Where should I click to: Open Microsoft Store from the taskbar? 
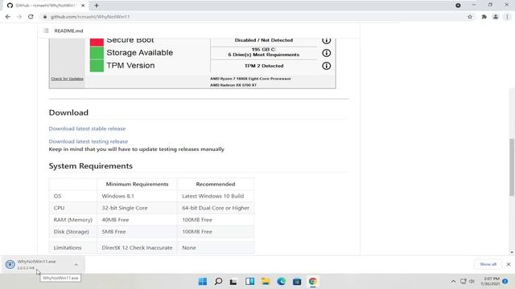[297, 282]
